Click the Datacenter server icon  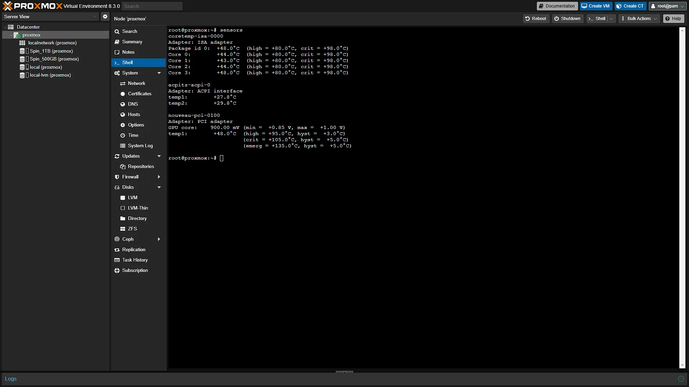click(x=11, y=27)
